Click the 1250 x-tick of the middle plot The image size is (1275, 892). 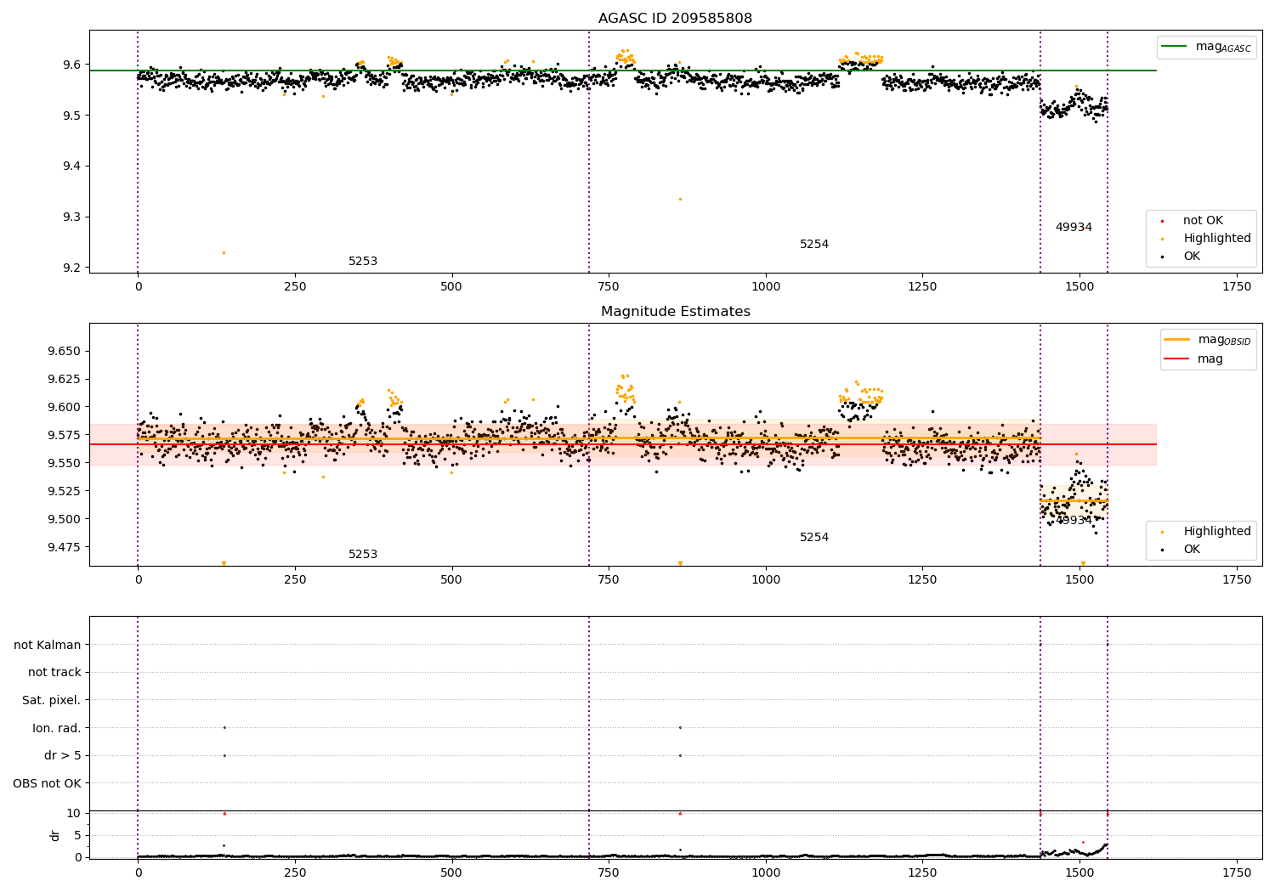922,580
